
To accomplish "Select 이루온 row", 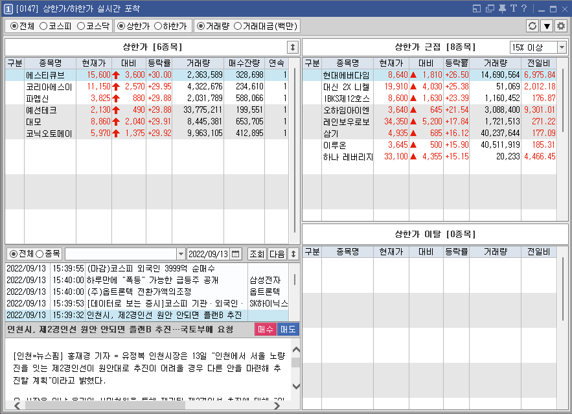I will click(429, 145).
